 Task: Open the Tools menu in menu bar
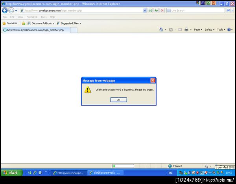pos(44,17)
